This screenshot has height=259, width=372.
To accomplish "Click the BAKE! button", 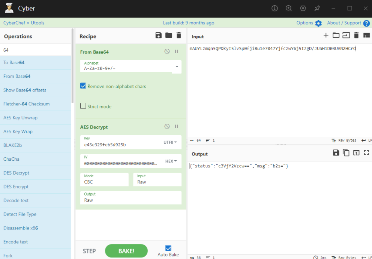I will point(126,251).
